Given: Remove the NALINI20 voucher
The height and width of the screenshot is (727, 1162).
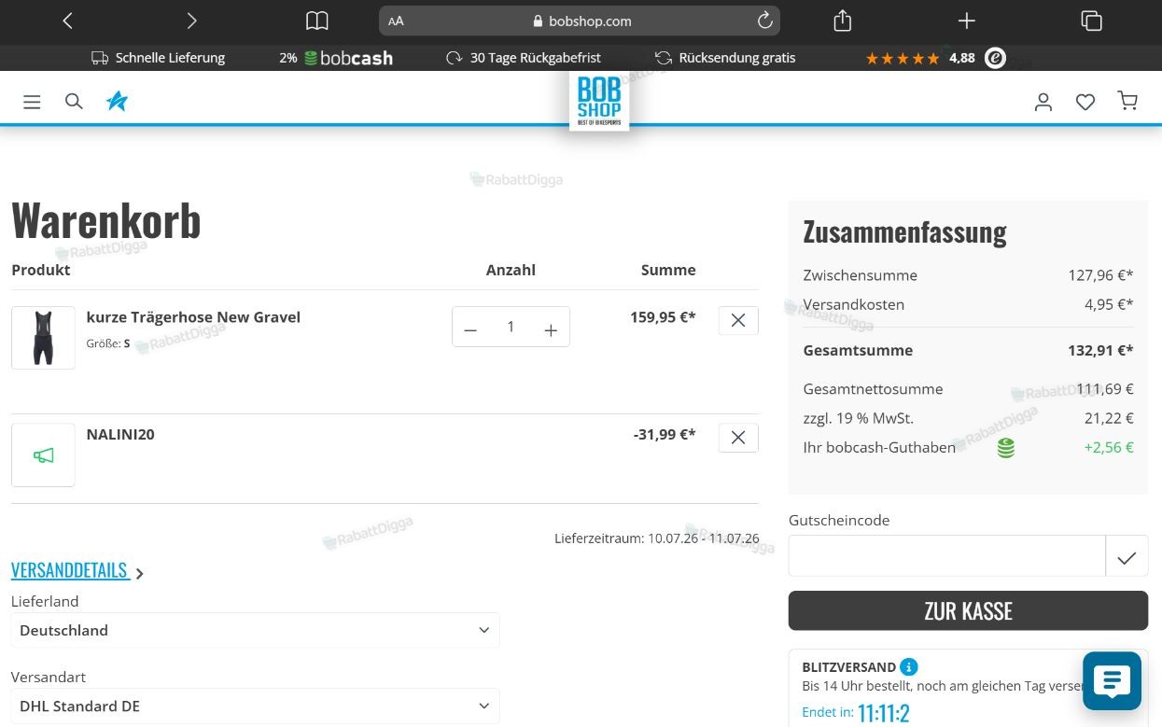Looking at the screenshot, I should (x=738, y=438).
